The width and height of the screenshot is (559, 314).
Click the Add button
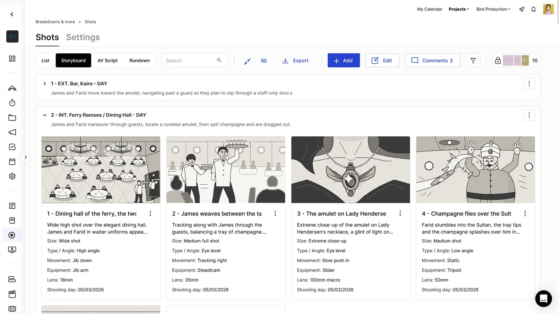click(x=343, y=60)
